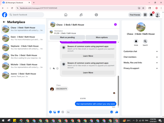The width and height of the screenshot is (164, 123).
Task: Open the Friends icon in top navigation
Action: pos(81,15)
